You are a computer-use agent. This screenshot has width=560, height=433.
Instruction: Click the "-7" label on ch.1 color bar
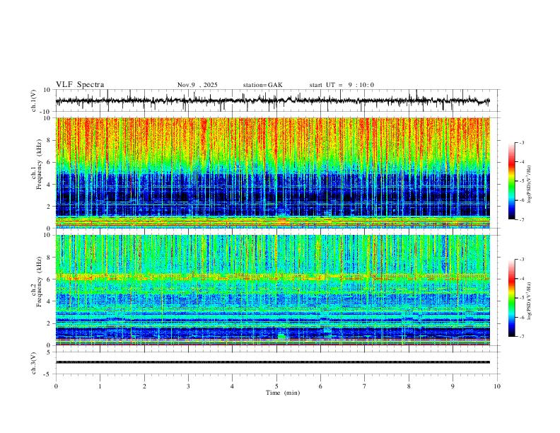[522, 220]
